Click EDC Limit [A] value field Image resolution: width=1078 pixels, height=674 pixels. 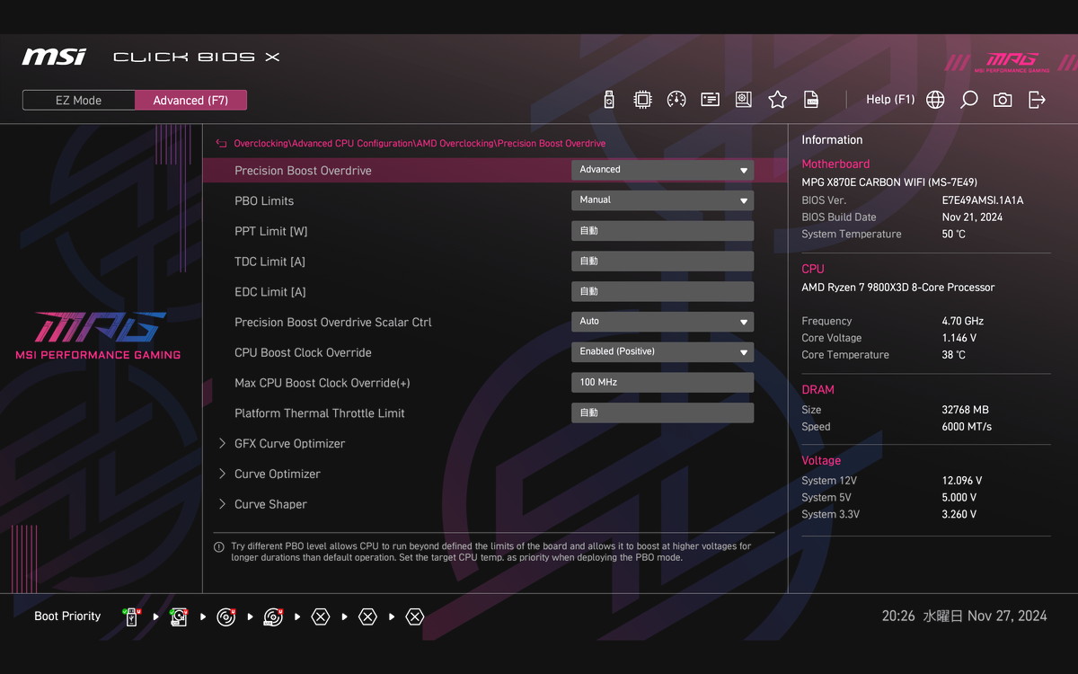click(662, 292)
